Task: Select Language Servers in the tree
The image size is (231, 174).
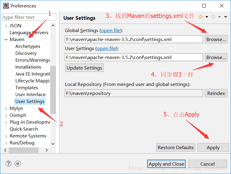Action: (29, 33)
